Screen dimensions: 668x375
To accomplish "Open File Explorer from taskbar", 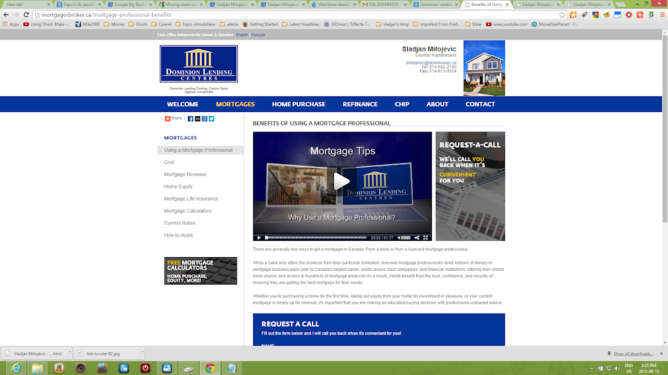I will click(37, 368).
